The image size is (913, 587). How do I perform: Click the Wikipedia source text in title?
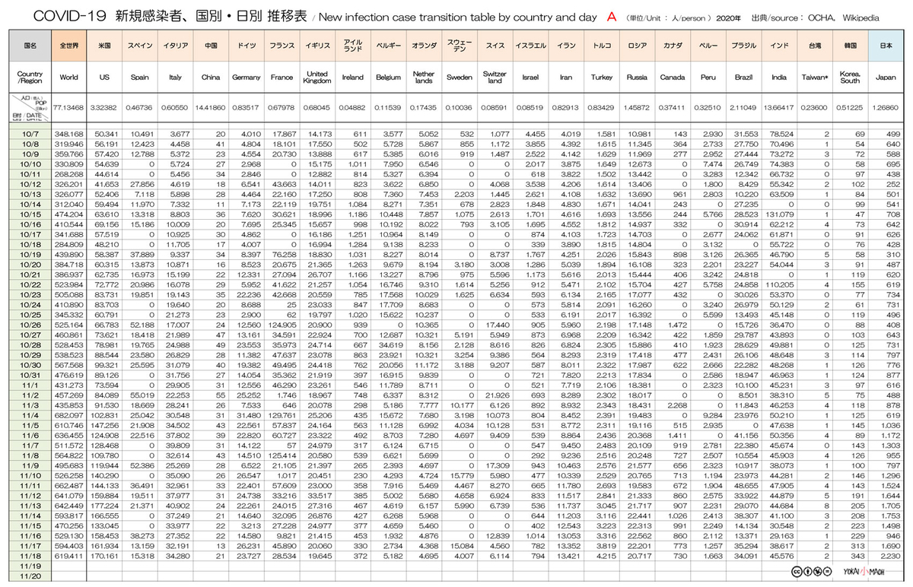point(862,17)
